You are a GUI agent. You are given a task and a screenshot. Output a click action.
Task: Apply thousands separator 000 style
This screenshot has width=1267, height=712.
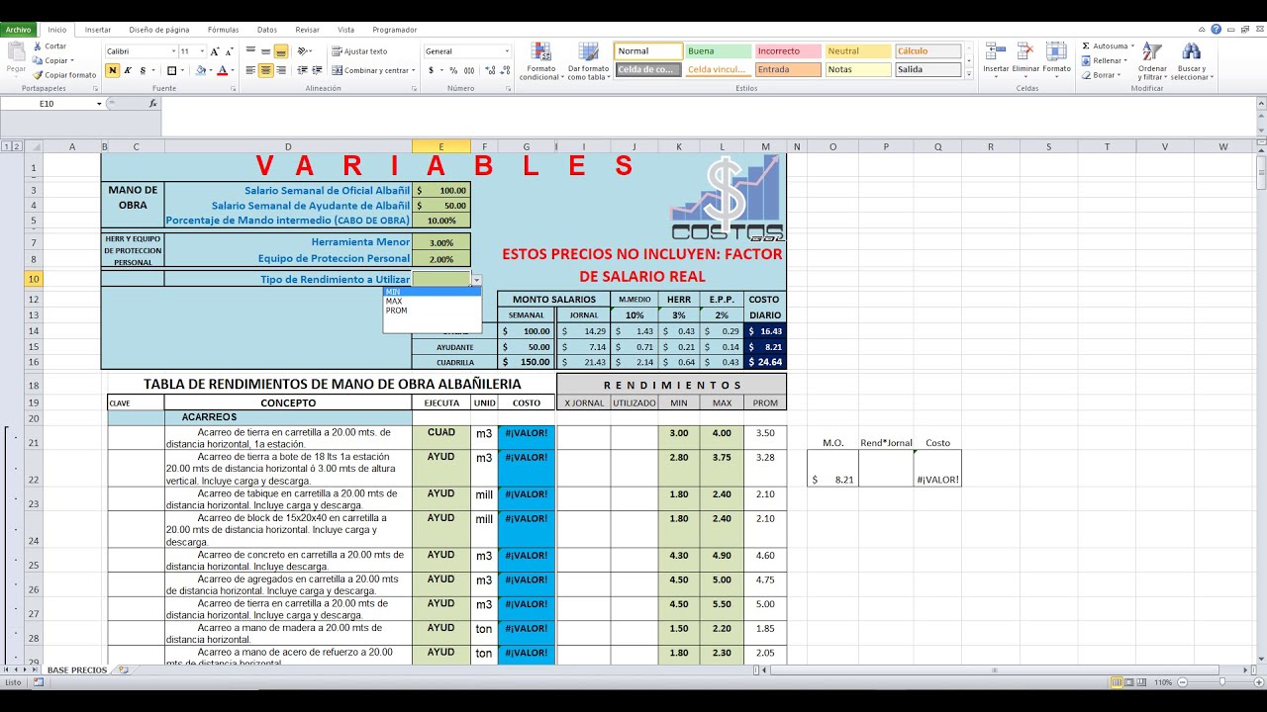click(x=468, y=70)
